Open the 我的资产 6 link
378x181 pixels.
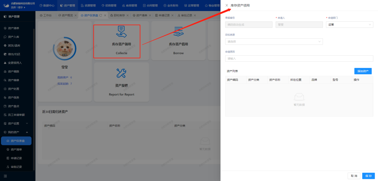[x=65, y=77]
